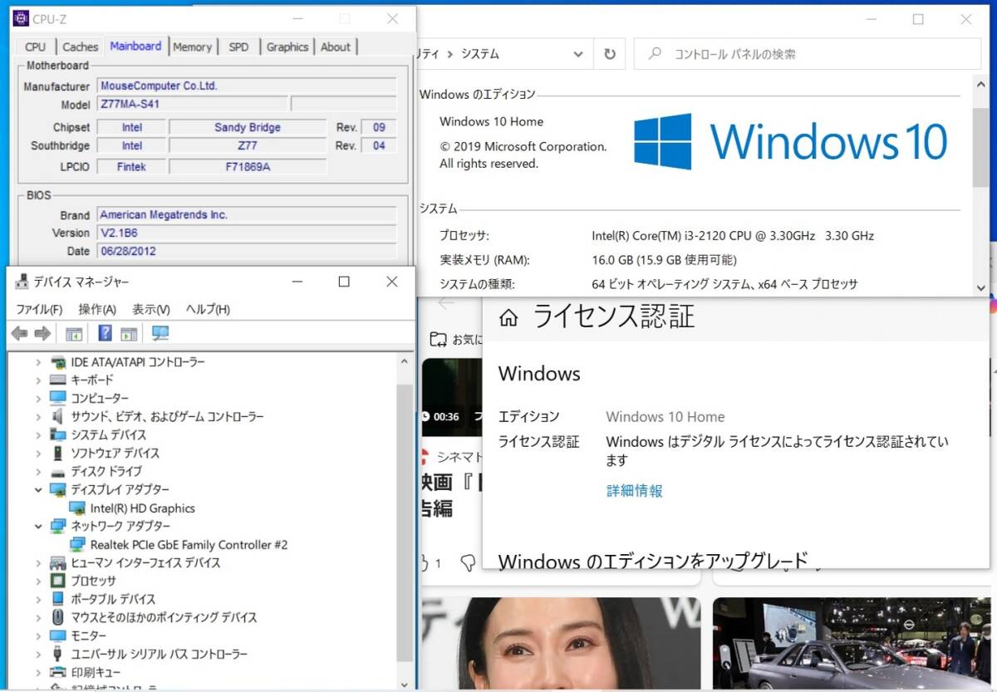The height and width of the screenshot is (692, 997).
Task: Click the システム breadcrumb in Control Panel
Action: pyautogui.click(x=480, y=54)
